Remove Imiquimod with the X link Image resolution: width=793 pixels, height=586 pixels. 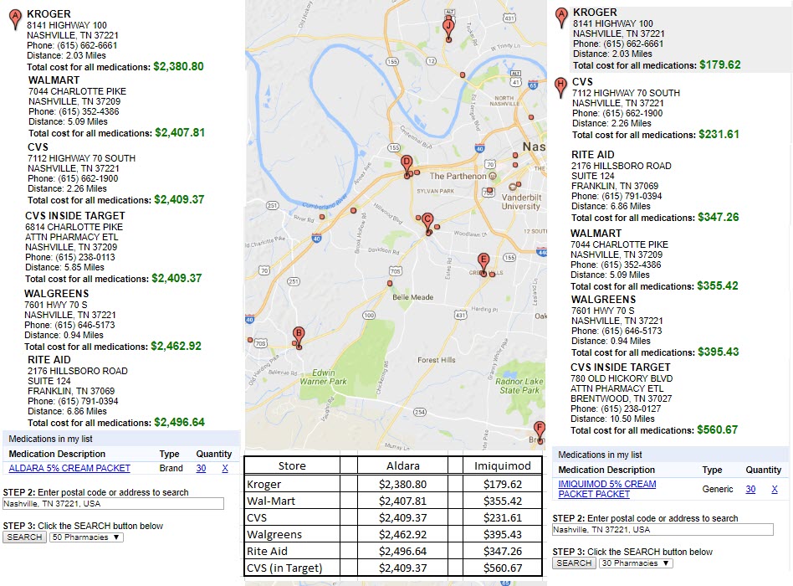point(775,489)
